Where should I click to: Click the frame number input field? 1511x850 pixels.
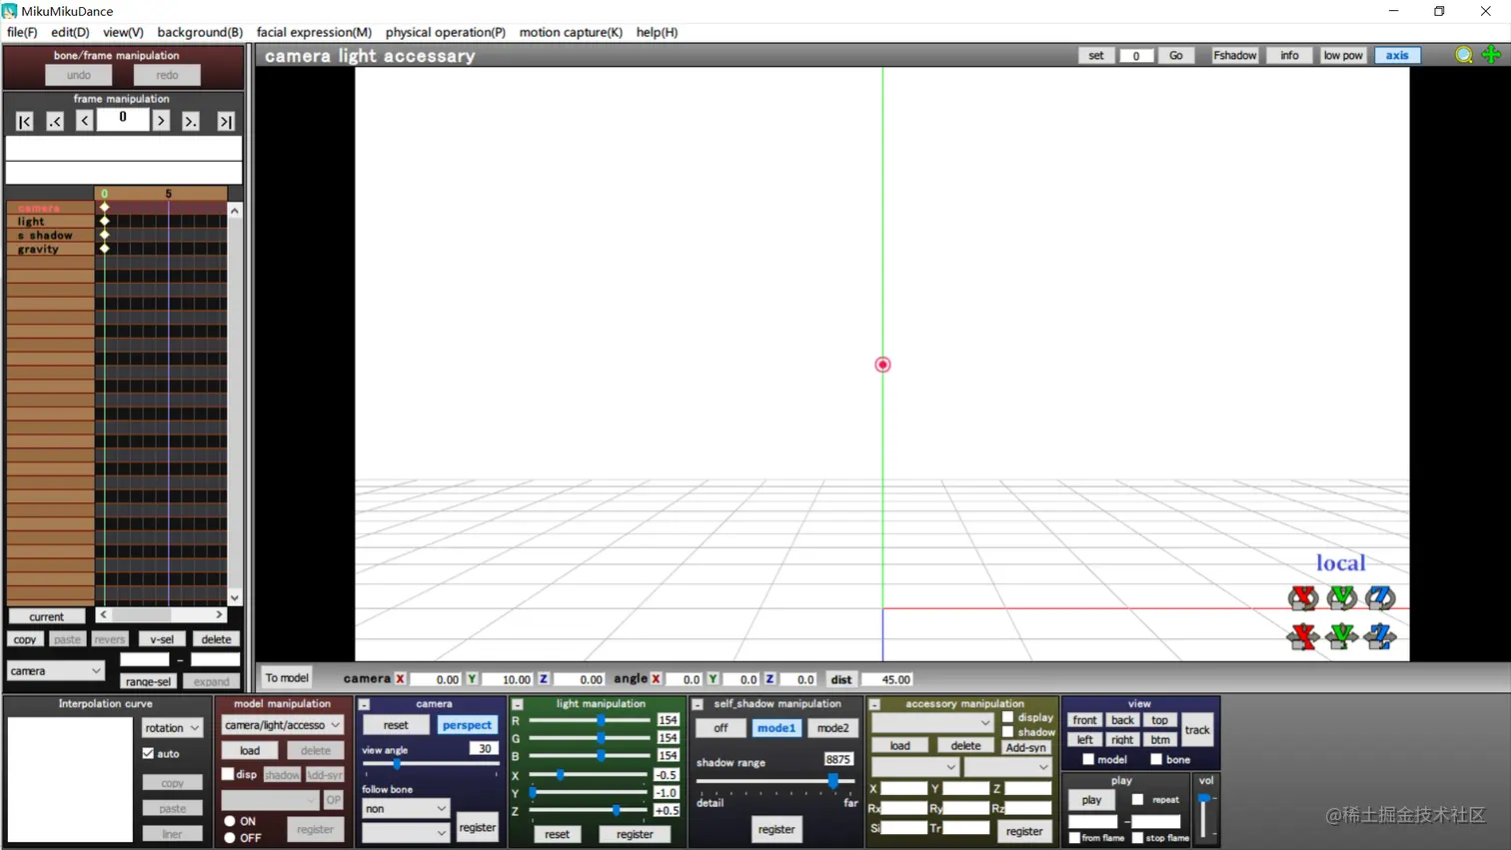[123, 120]
